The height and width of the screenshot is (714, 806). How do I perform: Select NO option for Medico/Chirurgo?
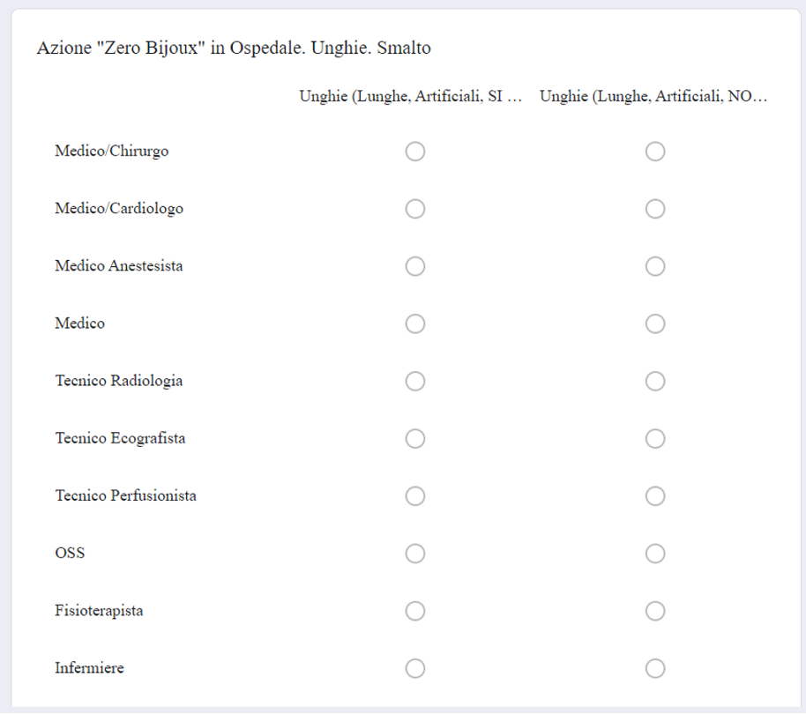[x=655, y=152]
